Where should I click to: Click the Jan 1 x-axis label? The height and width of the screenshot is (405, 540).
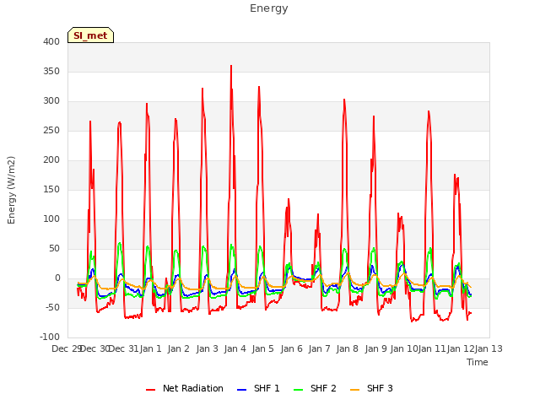coord(150,348)
